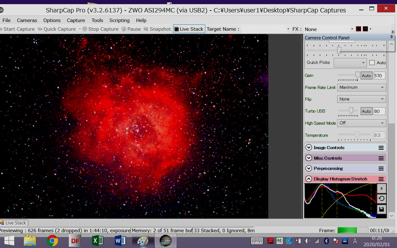Open the Cameras menu

click(27, 20)
